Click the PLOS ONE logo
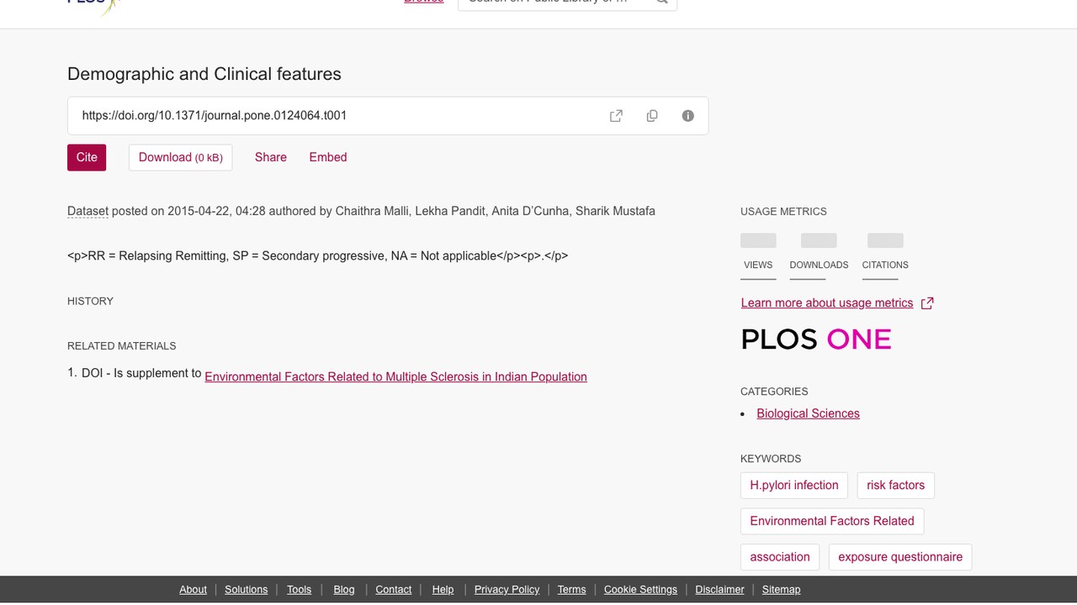Screen dimensions: 1077x605 tap(816, 339)
